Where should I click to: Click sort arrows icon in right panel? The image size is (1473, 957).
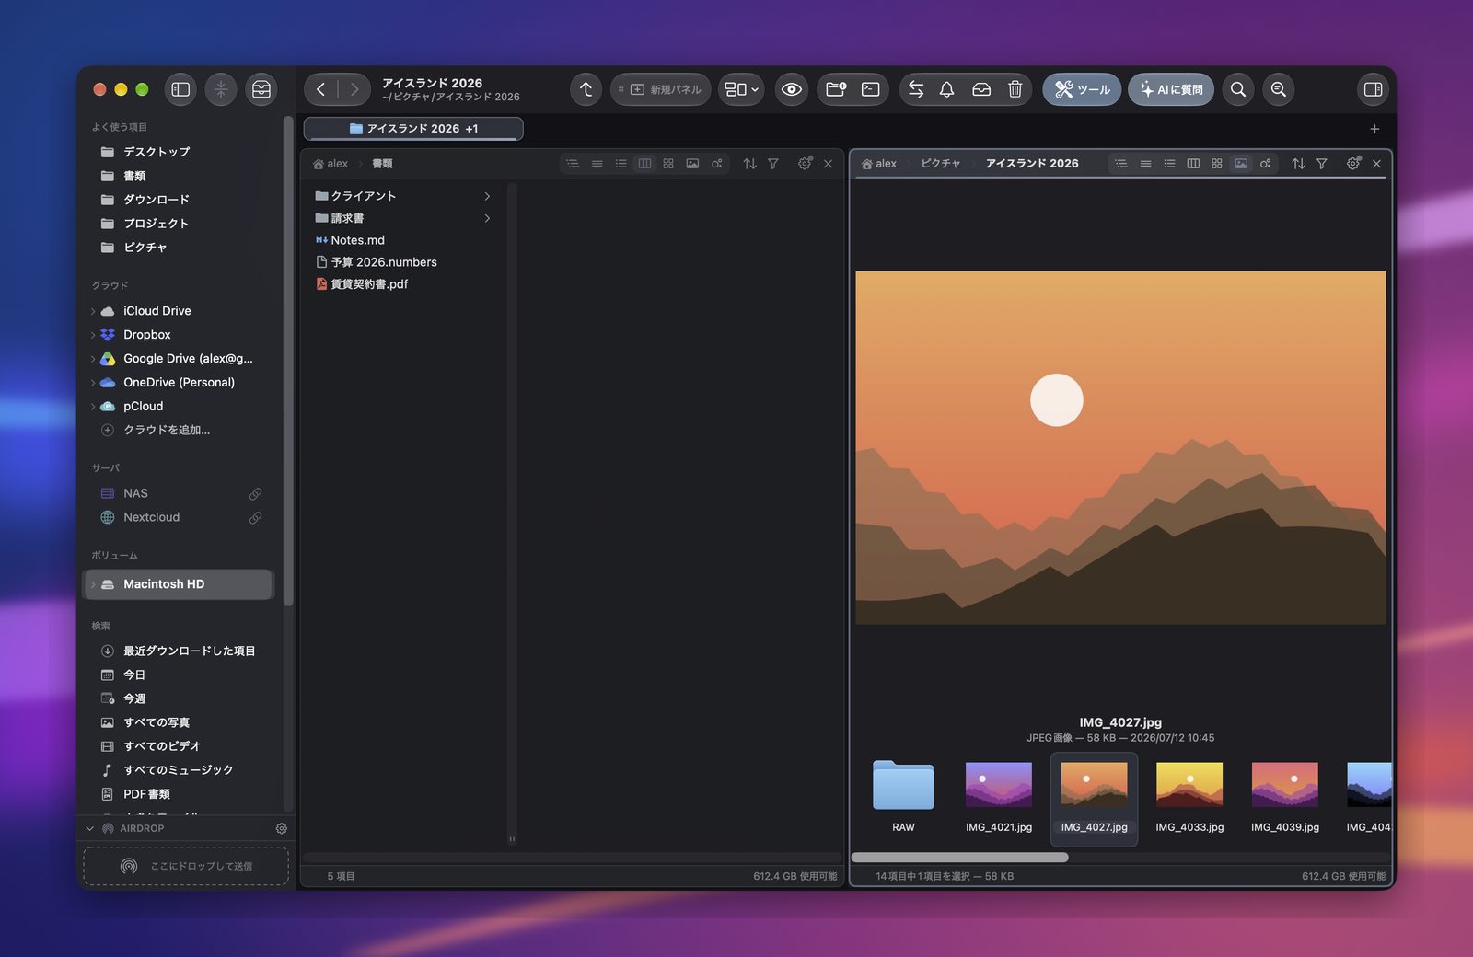tap(1298, 164)
